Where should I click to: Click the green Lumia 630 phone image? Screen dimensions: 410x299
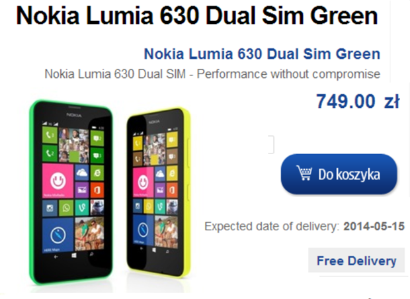[x=71, y=192]
